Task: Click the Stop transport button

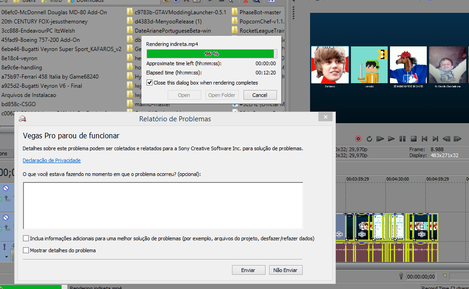Action: click(x=414, y=139)
